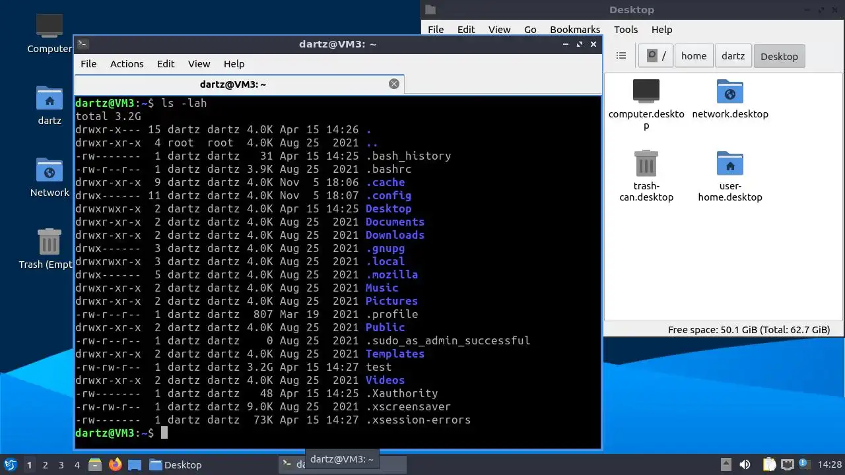The image size is (845, 475).
Task: Go to home in the path bar
Action: pos(694,56)
